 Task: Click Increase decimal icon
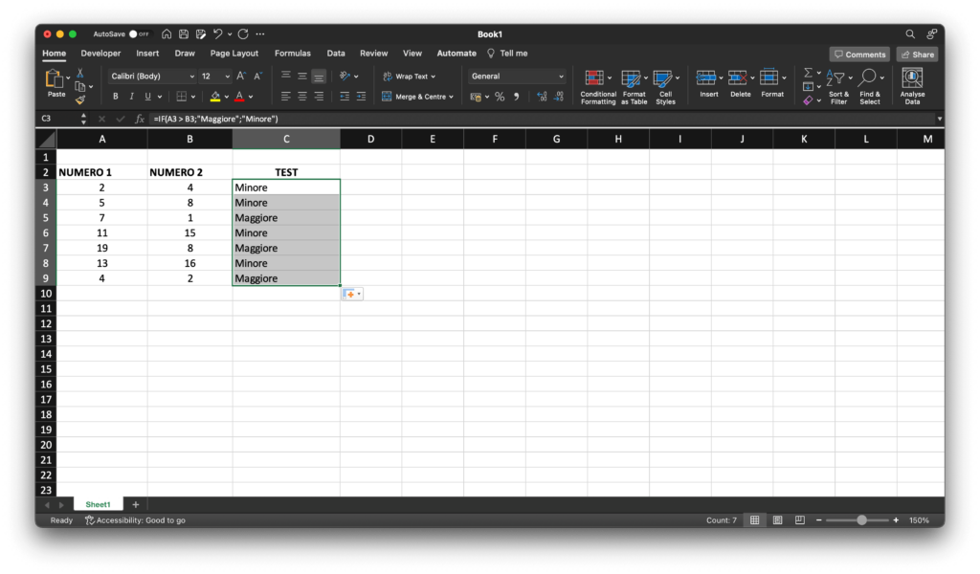(x=542, y=97)
